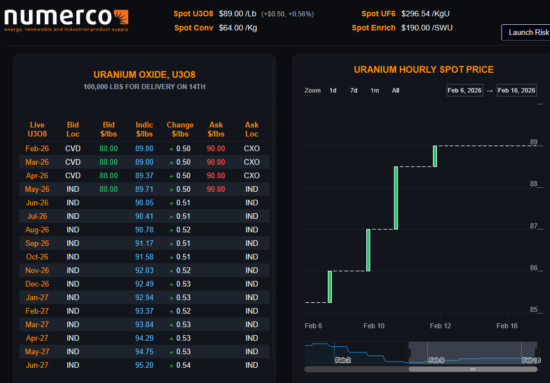Click the Numerco sunburst logo icon
The height and width of the screenshot is (383, 550).
click(121, 17)
